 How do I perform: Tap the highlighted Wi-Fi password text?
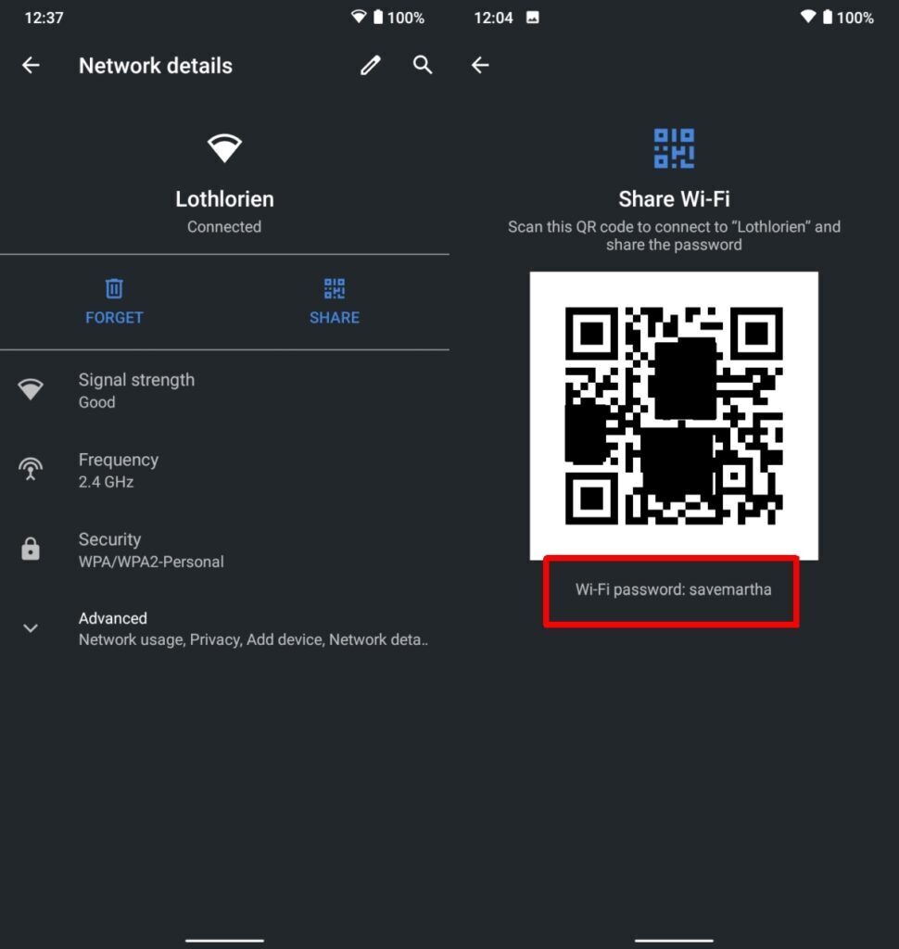(674, 588)
